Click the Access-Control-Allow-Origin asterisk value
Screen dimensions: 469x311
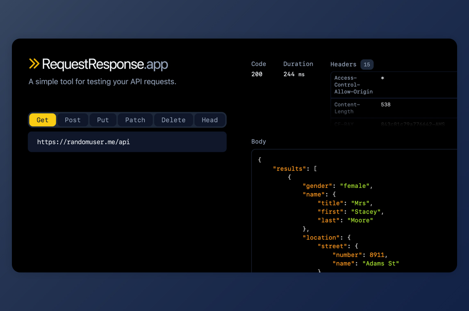(382, 78)
